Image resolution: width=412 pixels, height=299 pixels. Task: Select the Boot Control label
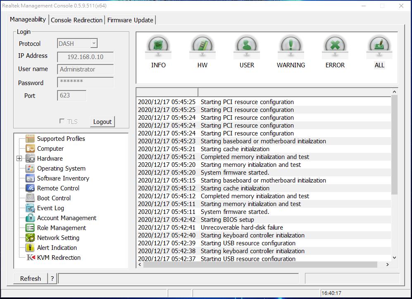pos(54,198)
